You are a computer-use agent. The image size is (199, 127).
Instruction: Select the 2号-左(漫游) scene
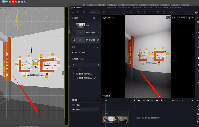[x=85, y=32]
